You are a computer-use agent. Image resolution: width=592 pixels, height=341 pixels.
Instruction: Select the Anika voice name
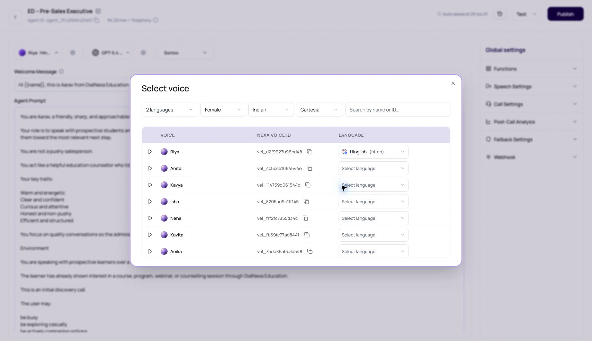click(x=176, y=251)
